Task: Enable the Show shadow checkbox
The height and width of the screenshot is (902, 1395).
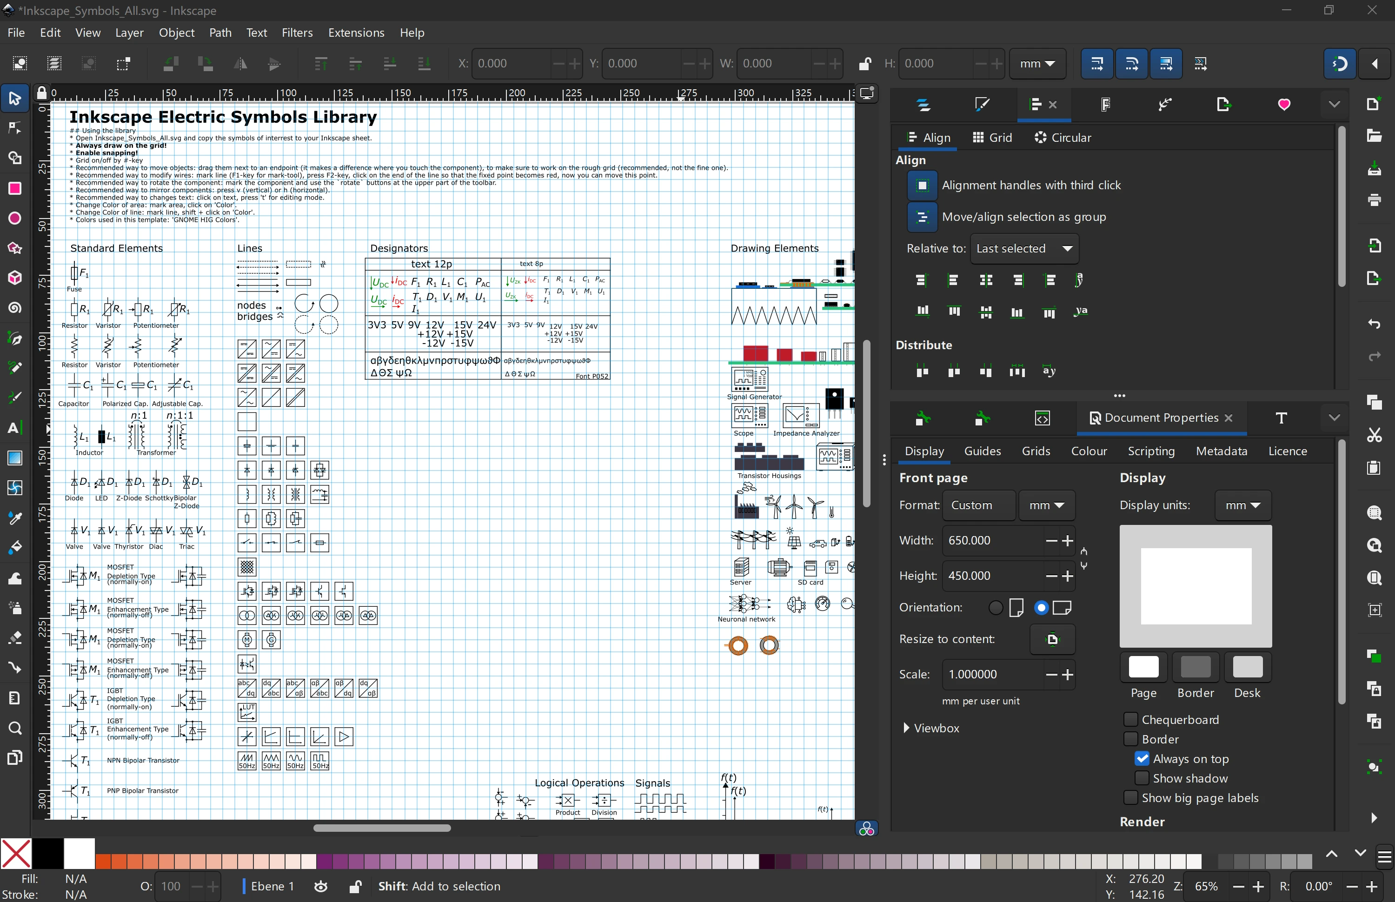Action: point(1142,778)
